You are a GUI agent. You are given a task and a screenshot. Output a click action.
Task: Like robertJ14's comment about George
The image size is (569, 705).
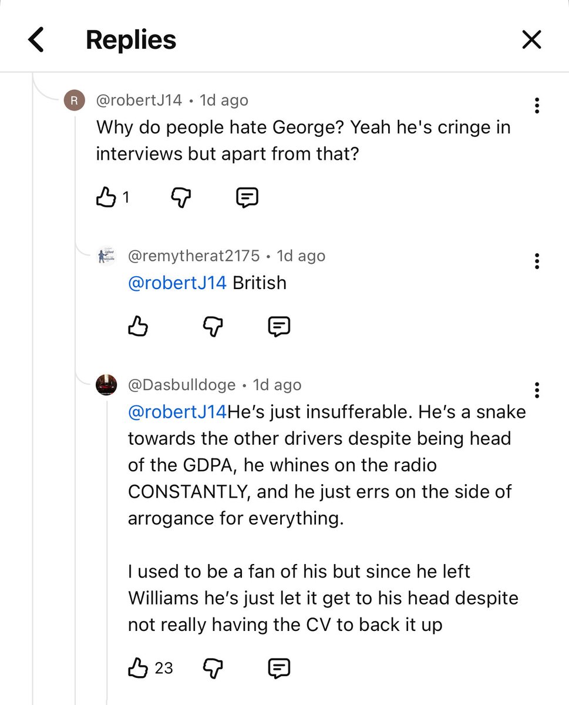pyautogui.click(x=106, y=197)
